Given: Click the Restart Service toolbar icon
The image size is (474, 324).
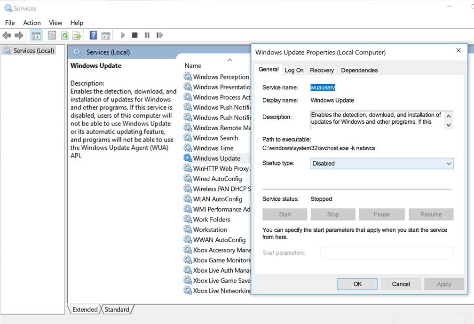Looking at the screenshot, I should (159, 35).
